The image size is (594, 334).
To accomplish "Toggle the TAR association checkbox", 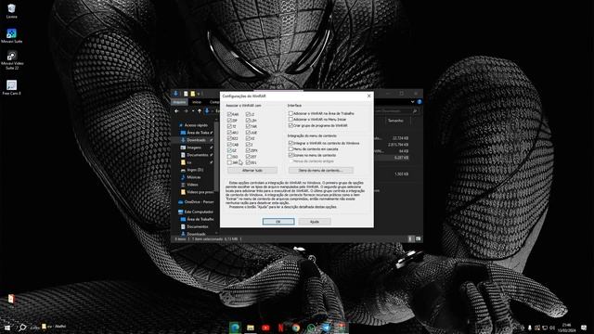I will coord(248,126).
